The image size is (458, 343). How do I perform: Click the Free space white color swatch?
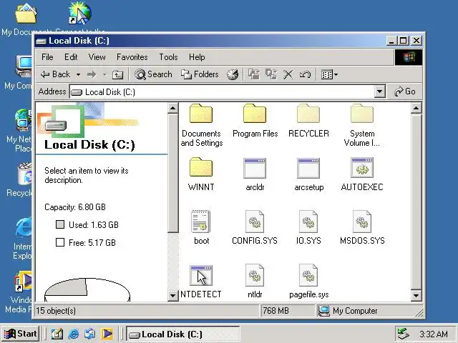(60, 242)
